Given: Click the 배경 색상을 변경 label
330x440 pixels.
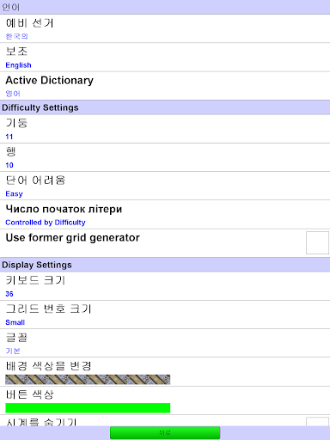Looking at the screenshot, I should (48, 366).
